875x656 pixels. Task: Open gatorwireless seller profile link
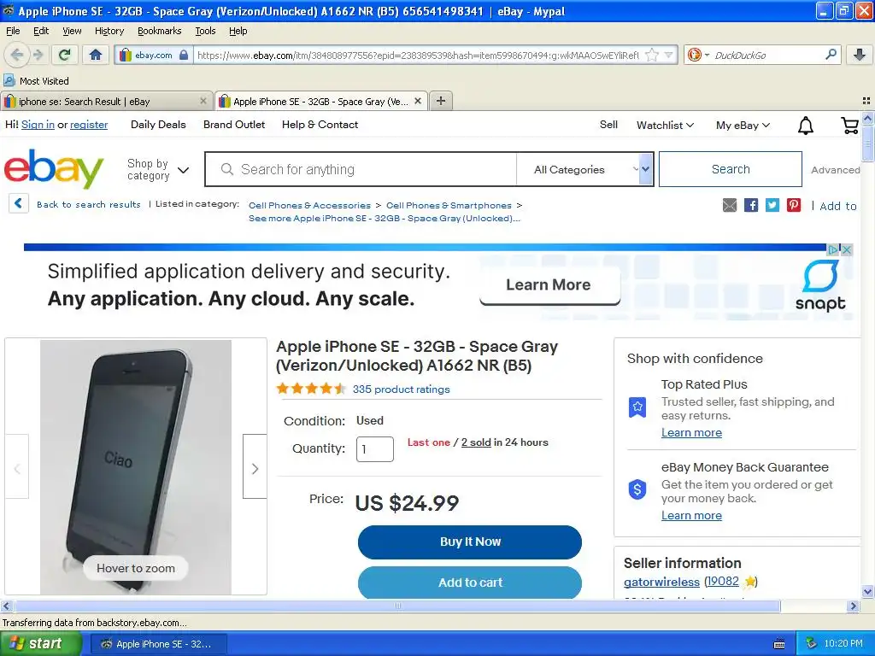point(661,582)
